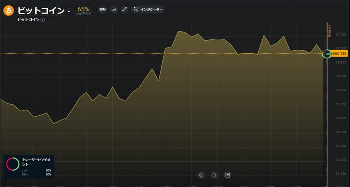Click the 56 000 price axis label

341,76
